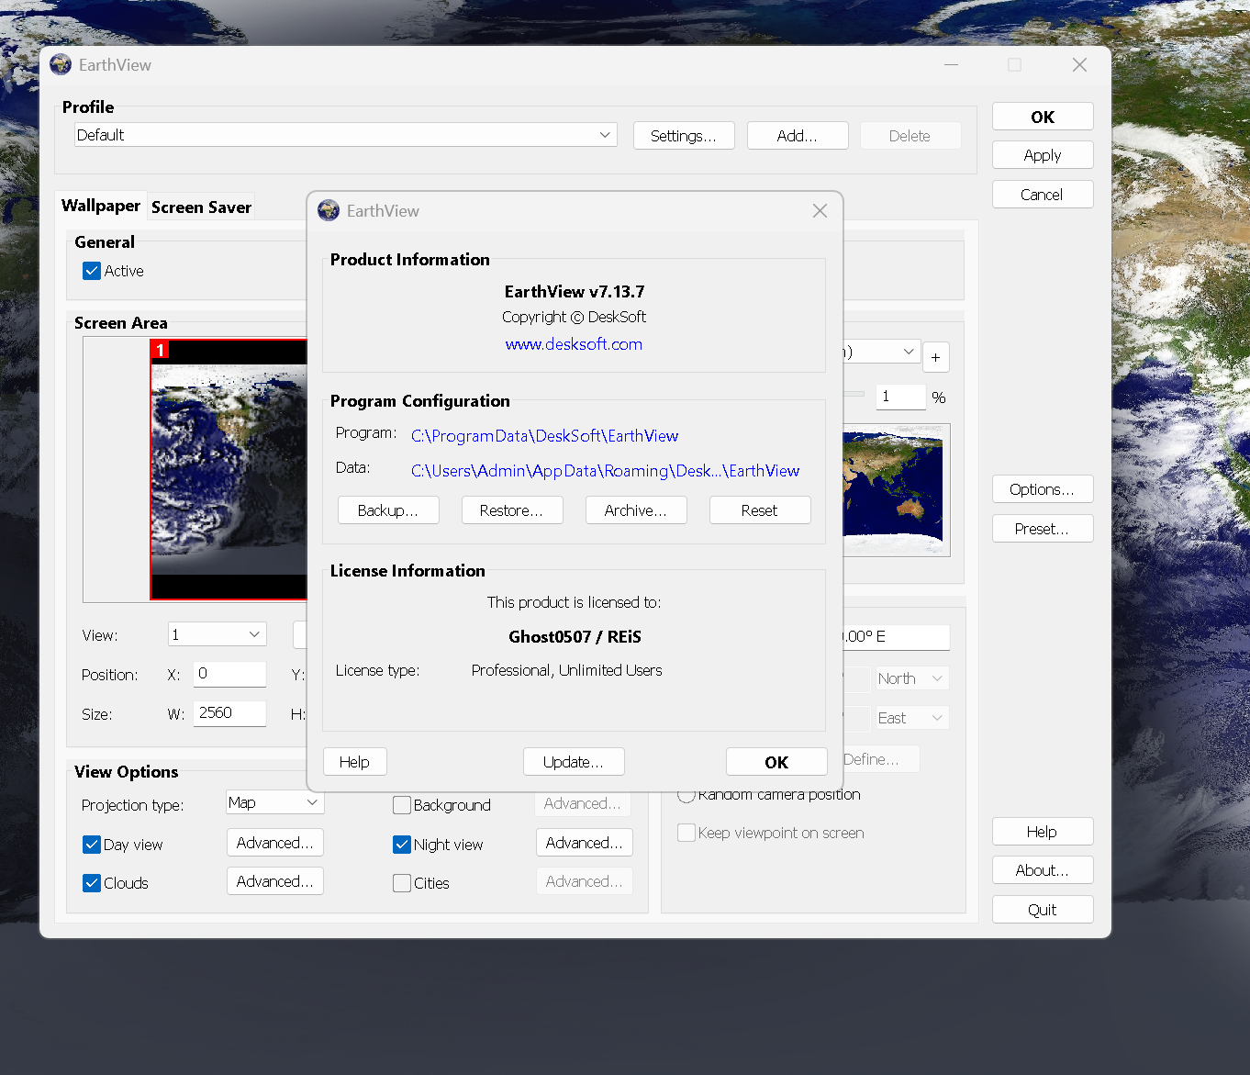Click the Quit button
This screenshot has height=1075, width=1250.
tap(1043, 910)
